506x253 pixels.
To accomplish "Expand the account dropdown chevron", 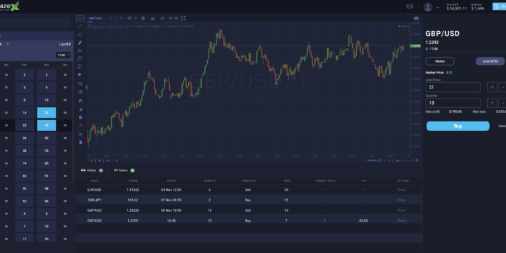I will [438, 7].
